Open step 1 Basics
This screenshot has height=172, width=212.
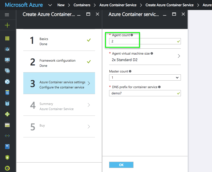[x=59, y=41]
